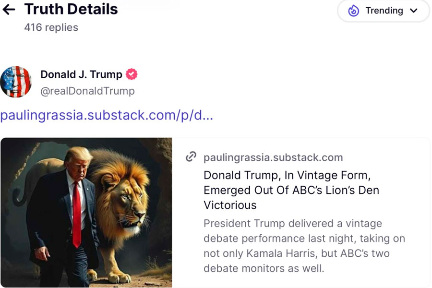Click the chain link icon in card

click(x=191, y=157)
